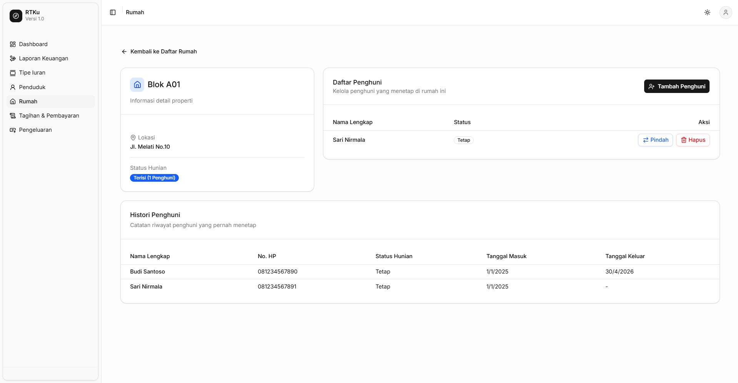Image resolution: width=738 pixels, height=383 pixels.
Task: Open the Dashboard menu item
Action: 51,44
